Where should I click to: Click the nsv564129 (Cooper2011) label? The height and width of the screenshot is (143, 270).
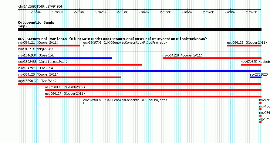tap(247, 43)
